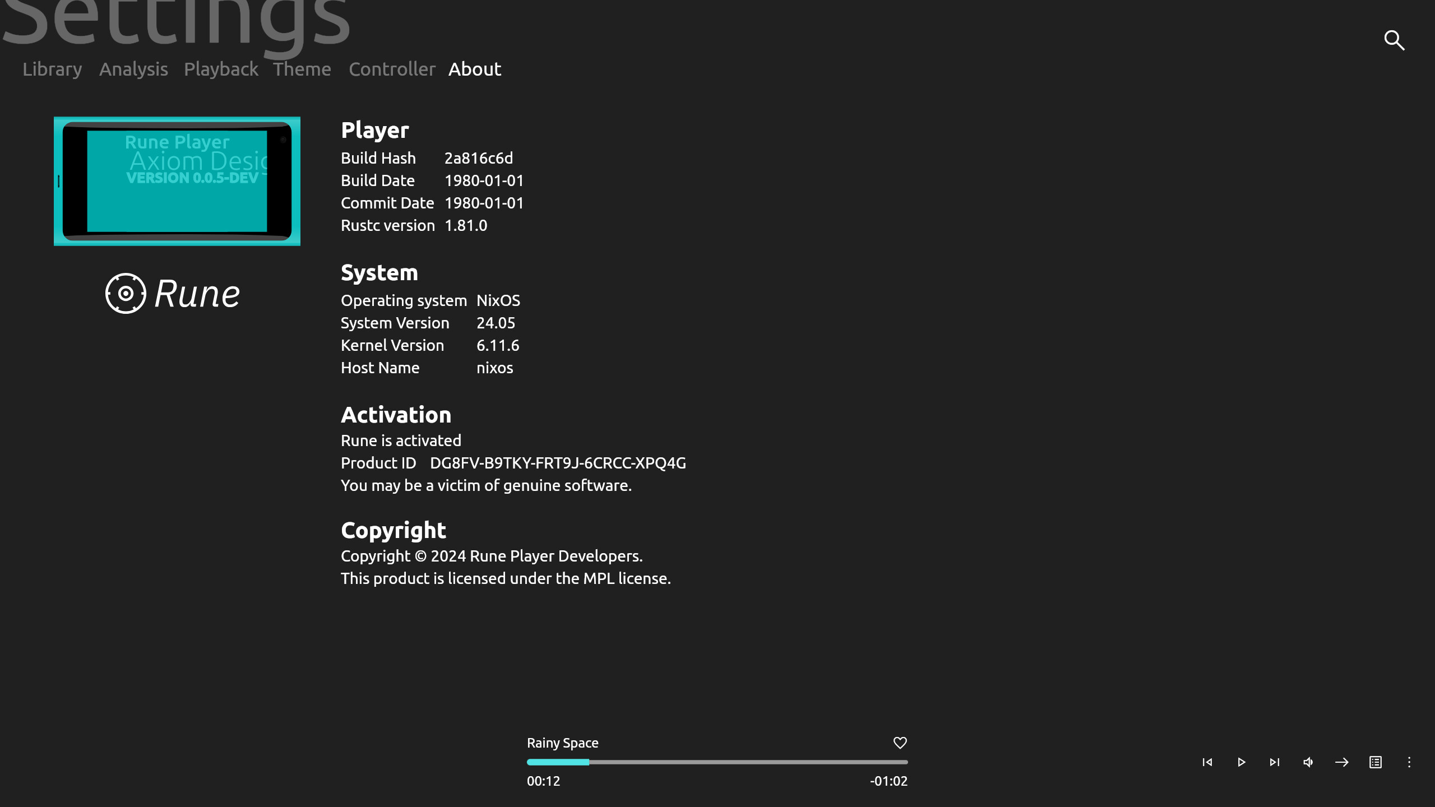Open more options beside the playlist button
Image resolution: width=1435 pixels, height=807 pixels.
(1410, 762)
